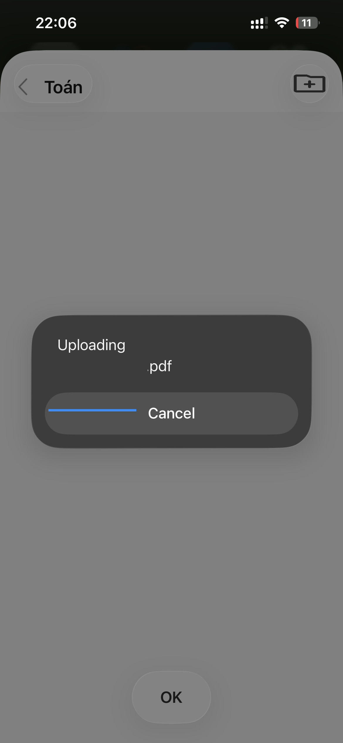Image resolution: width=343 pixels, height=743 pixels.
Task: Tap the blue upload progress bar
Action: [x=92, y=410]
